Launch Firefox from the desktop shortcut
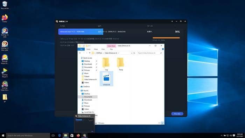 (5, 19)
